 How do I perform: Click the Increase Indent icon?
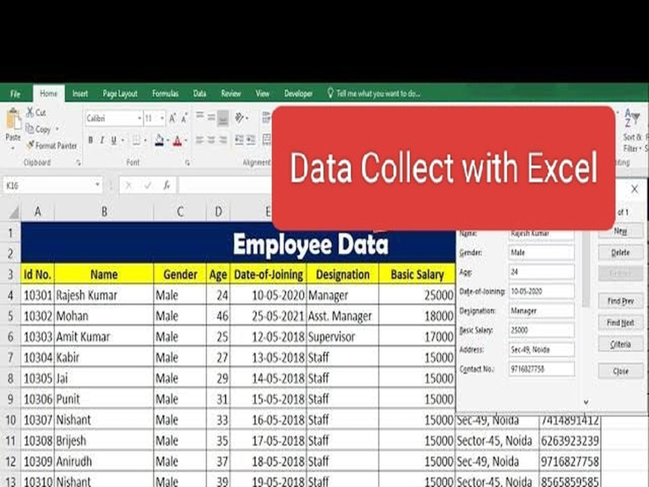[x=251, y=140]
